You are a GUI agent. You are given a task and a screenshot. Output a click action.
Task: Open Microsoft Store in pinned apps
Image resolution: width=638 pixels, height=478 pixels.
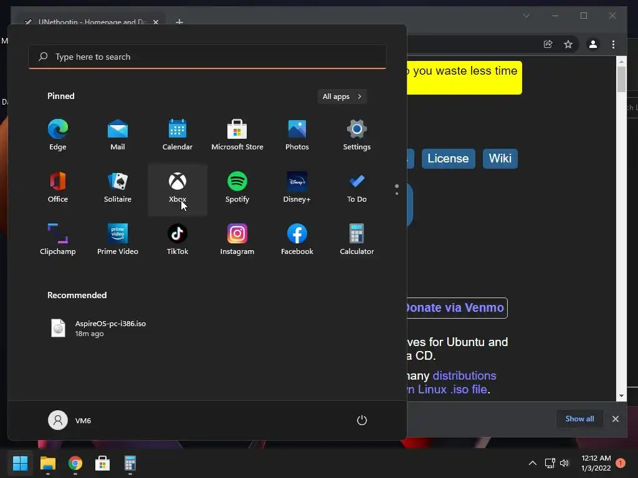tap(237, 135)
